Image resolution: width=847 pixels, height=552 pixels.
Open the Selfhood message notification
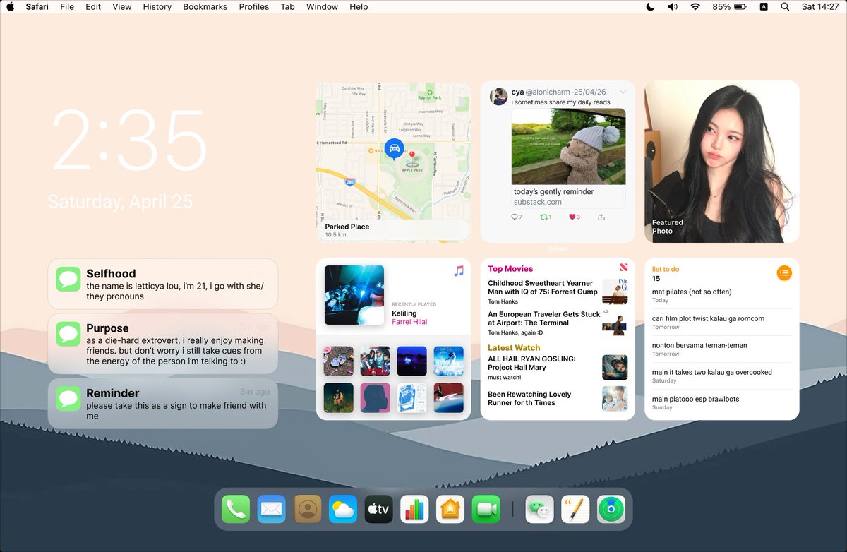pyautogui.click(x=162, y=284)
